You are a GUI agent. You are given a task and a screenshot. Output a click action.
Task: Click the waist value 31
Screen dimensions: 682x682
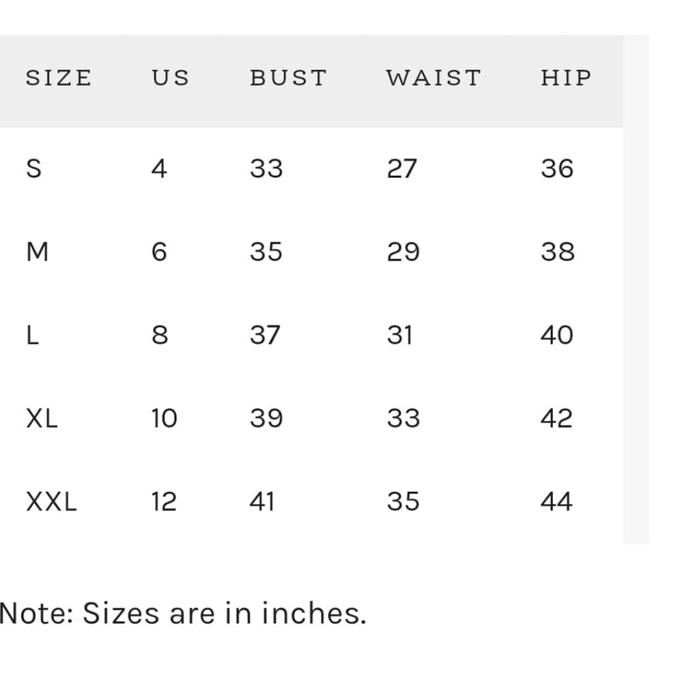coord(400,336)
